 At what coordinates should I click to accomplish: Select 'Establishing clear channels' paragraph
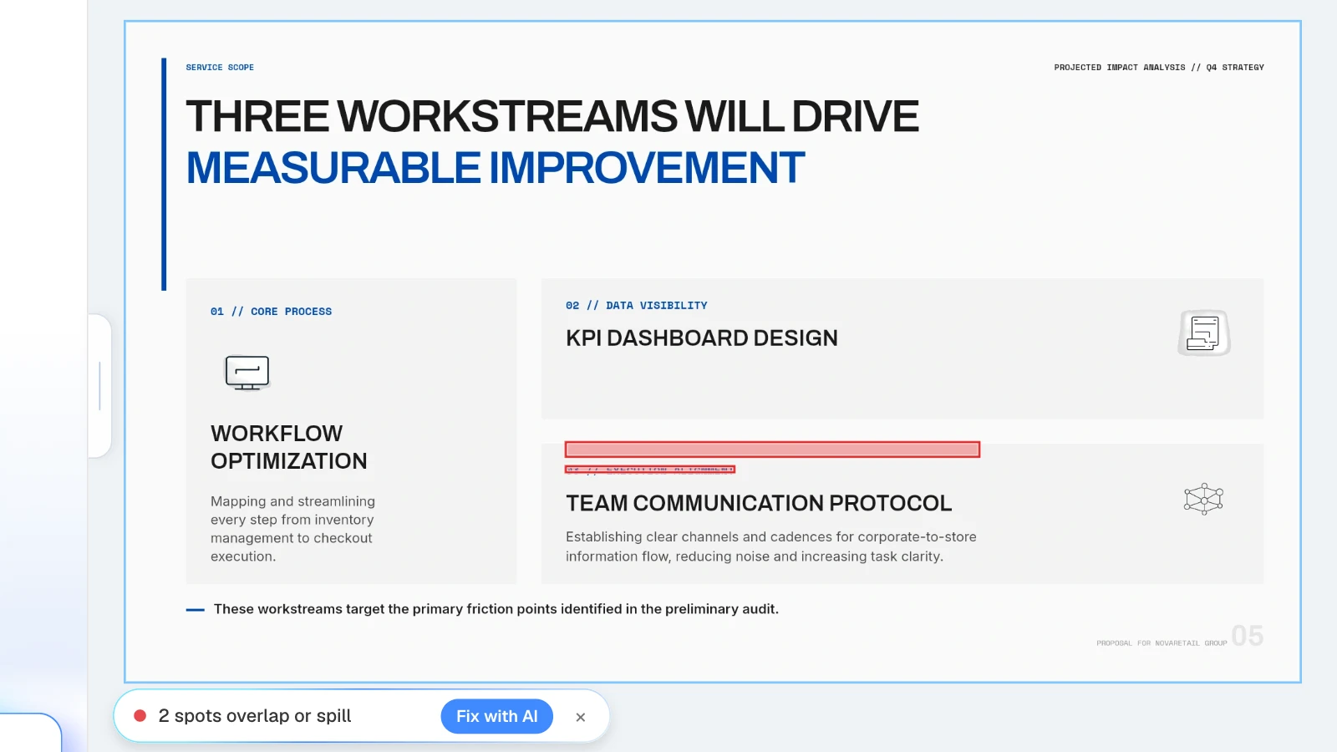tap(771, 546)
